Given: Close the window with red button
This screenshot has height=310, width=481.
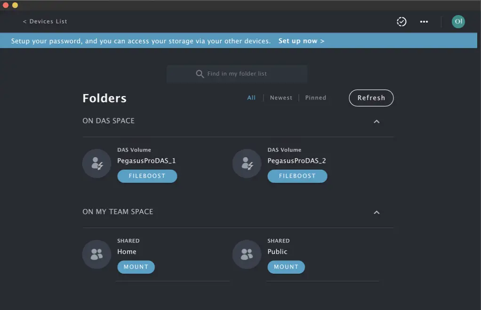Looking at the screenshot, I should (x=6, y=5).
